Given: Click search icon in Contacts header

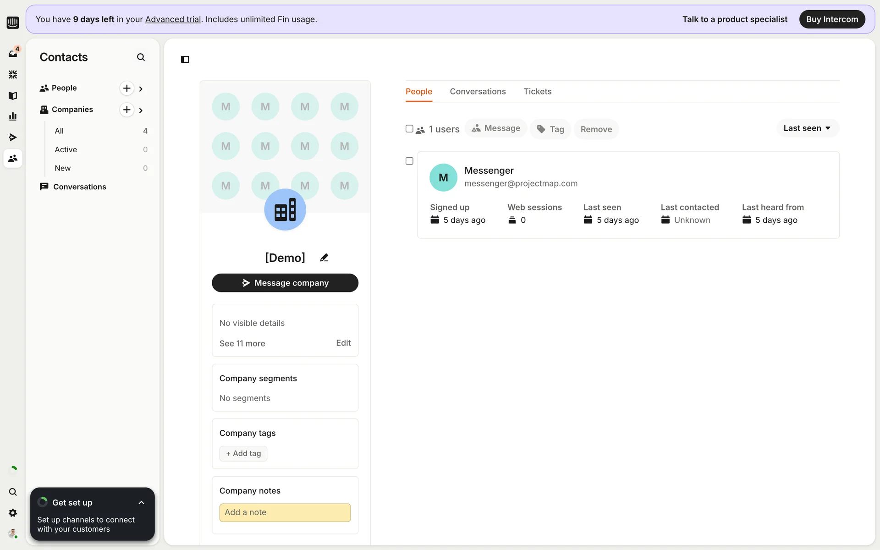Looking at the screenshot, I should click(141, 57).
